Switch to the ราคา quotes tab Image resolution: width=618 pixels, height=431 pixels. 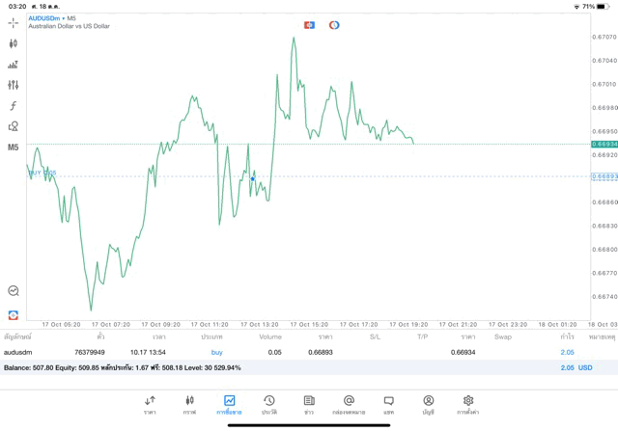(150, 405)
